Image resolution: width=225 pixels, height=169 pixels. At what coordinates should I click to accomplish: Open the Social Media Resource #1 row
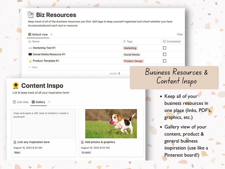(x=49, y=54)
